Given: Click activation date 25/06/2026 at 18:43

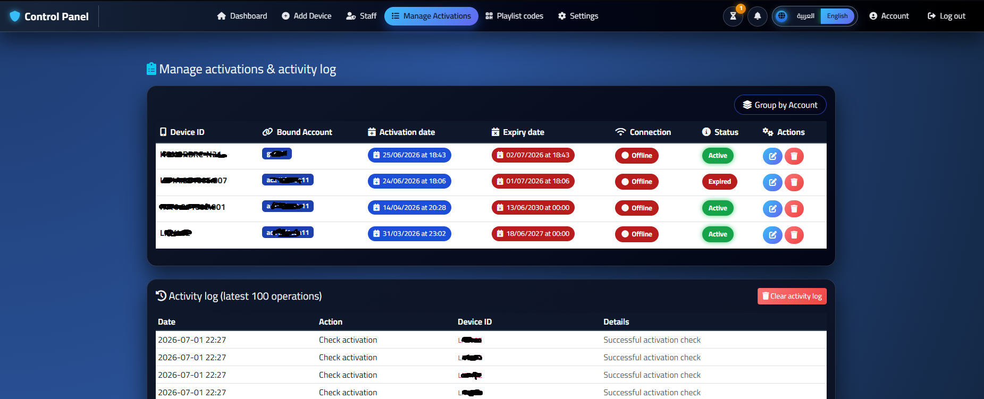Looking at the screenshot, I should (409, 155).
